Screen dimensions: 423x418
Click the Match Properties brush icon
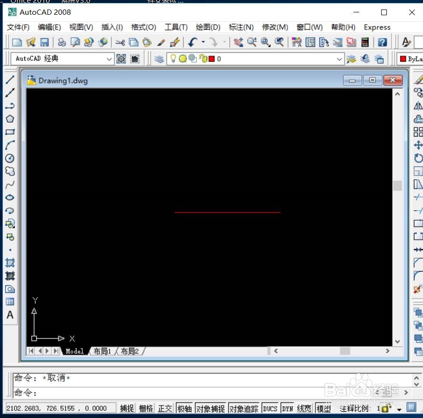click(161, 42)
